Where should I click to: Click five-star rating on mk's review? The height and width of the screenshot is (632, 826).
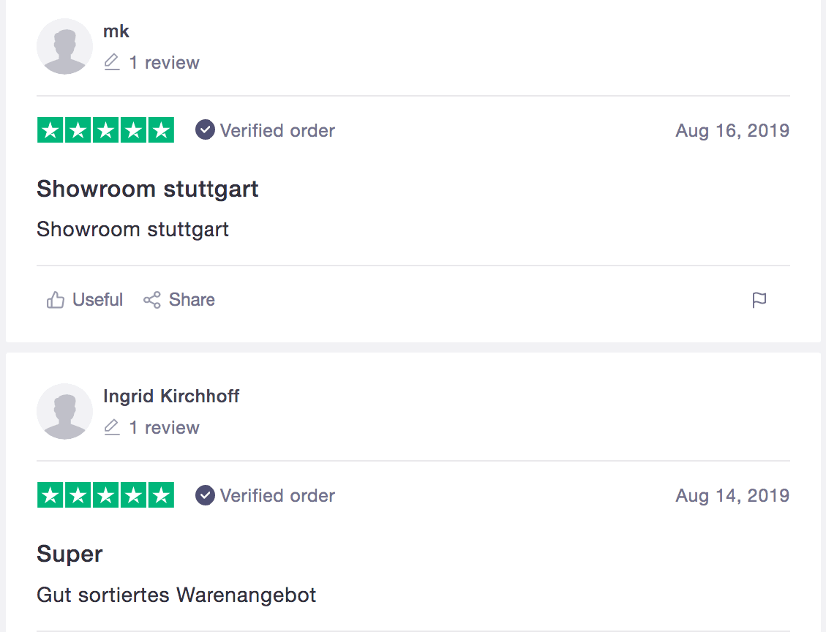pos(105,130)
